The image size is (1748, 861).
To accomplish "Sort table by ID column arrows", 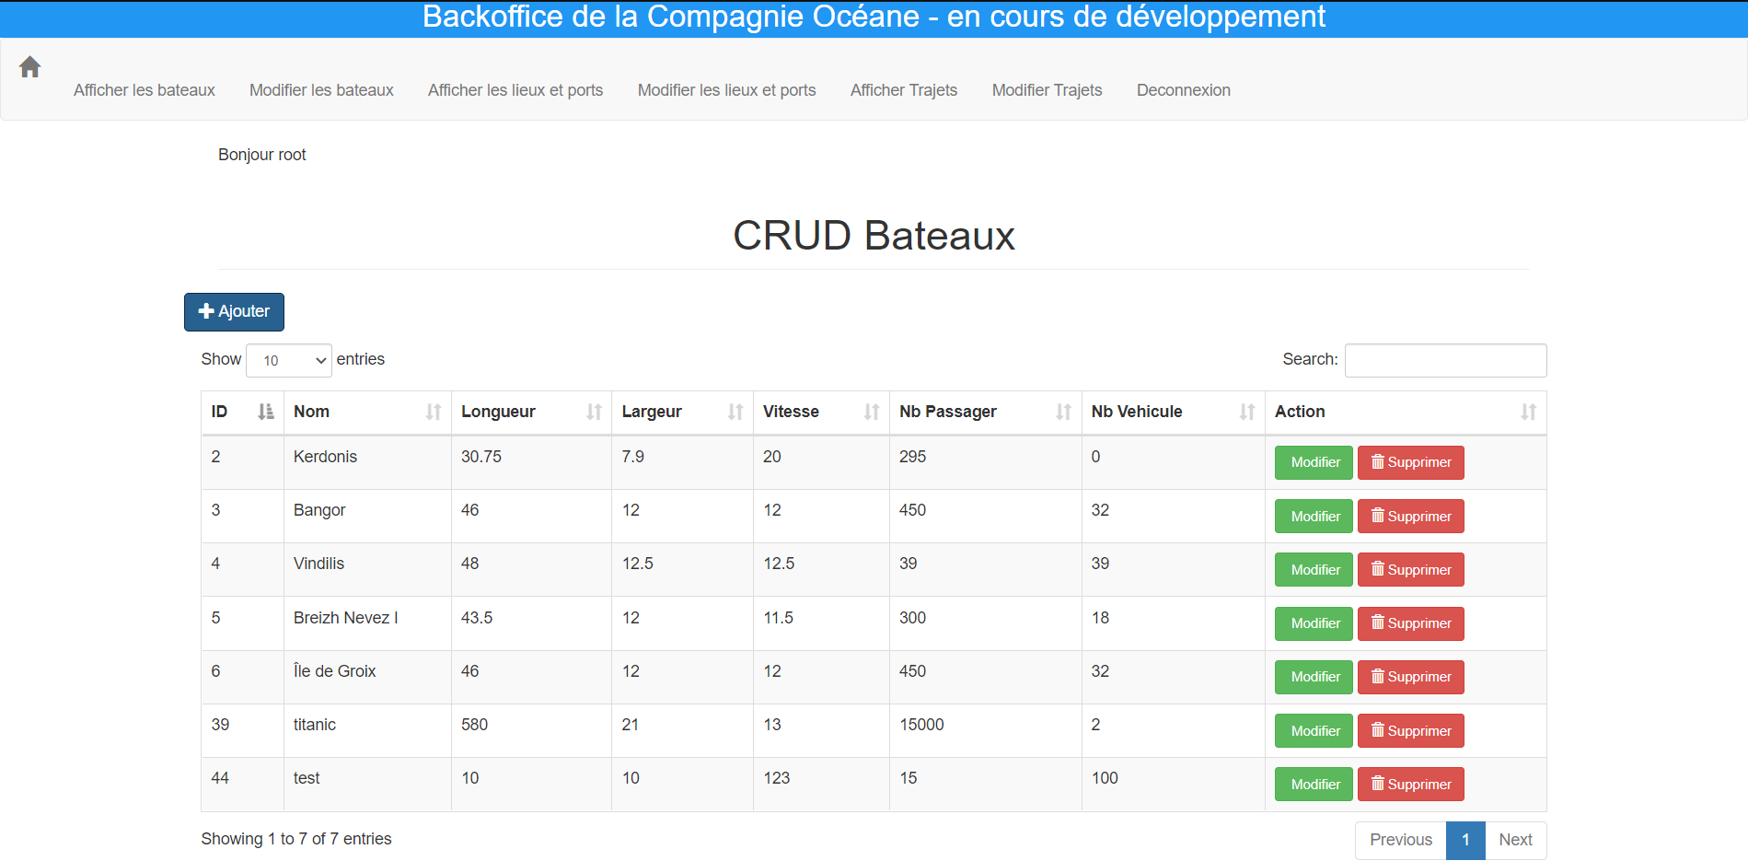I will (x=265, y=412).
